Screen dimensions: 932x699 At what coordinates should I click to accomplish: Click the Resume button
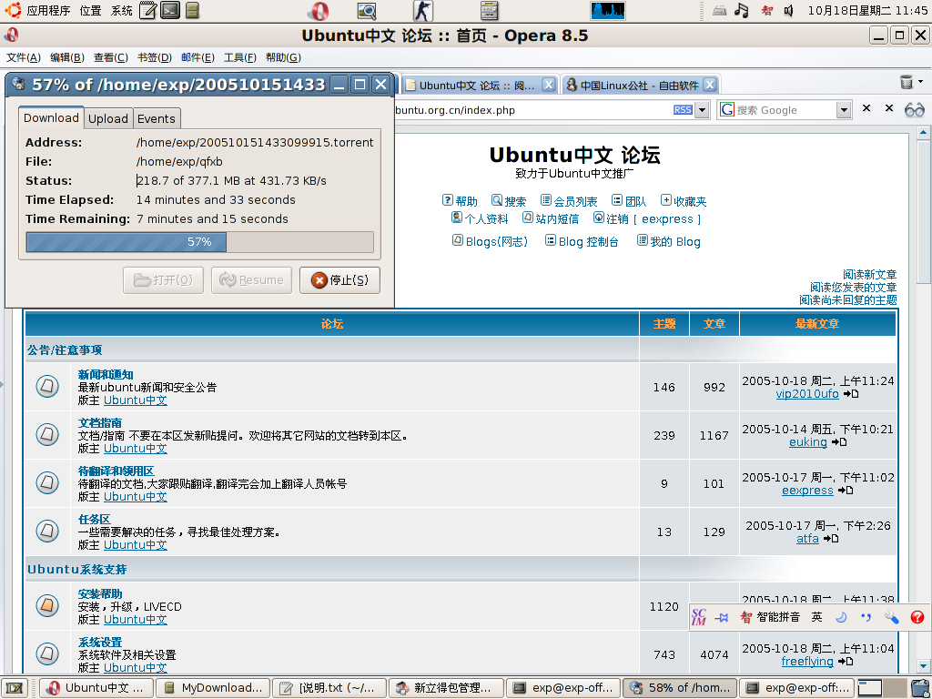coord(251,280)
